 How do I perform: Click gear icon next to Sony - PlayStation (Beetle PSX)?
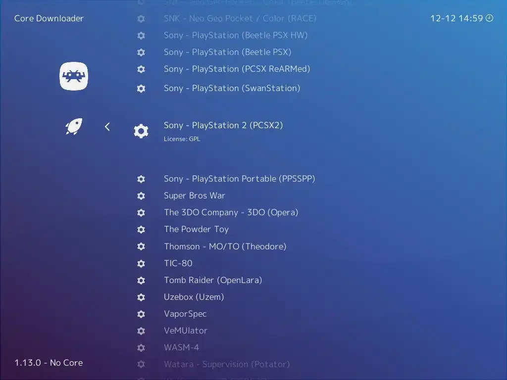(x=141, y=52)
